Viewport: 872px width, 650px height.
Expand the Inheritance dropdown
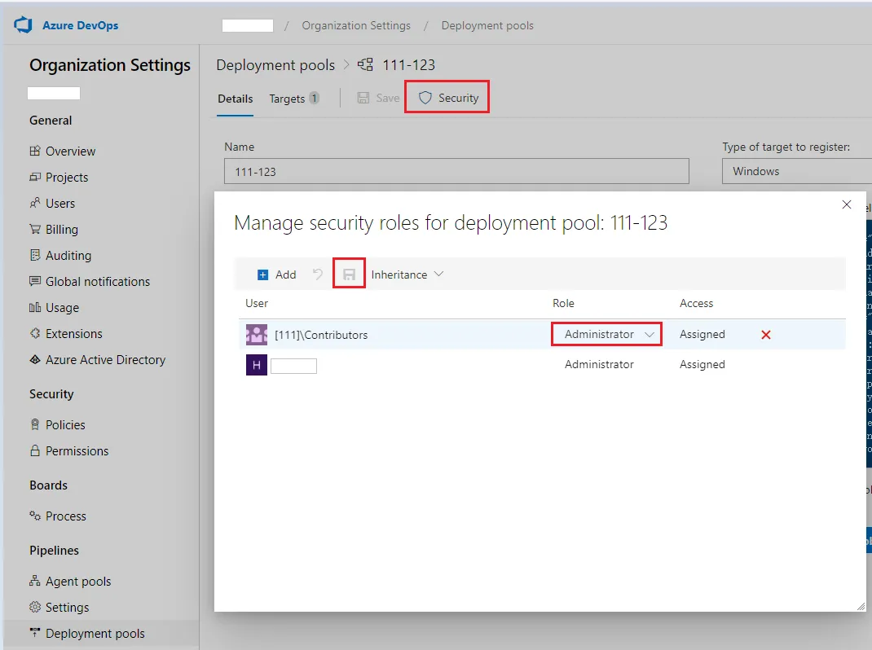tap(407, 274)
